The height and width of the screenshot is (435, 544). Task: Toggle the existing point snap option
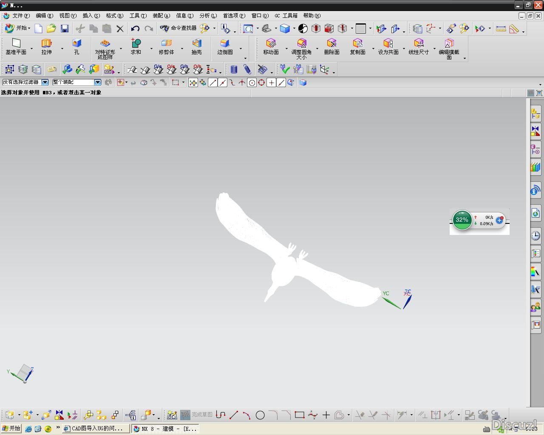pyautogui.click(x=272, y=83)
